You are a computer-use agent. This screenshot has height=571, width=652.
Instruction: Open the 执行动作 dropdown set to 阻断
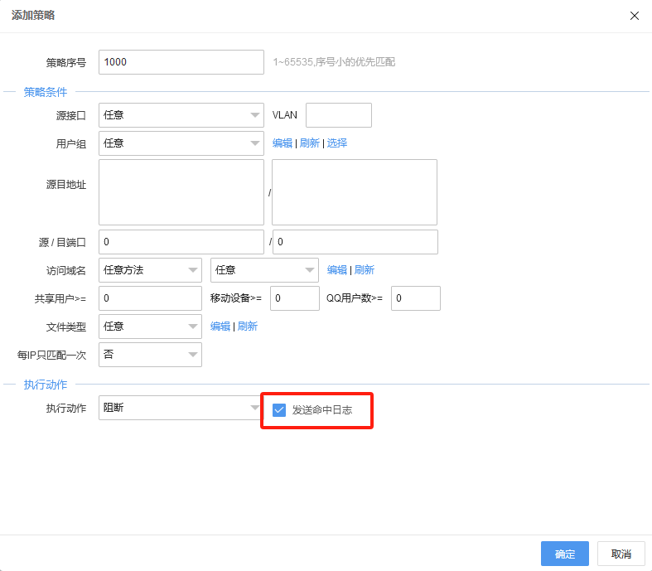coord(181,408)
